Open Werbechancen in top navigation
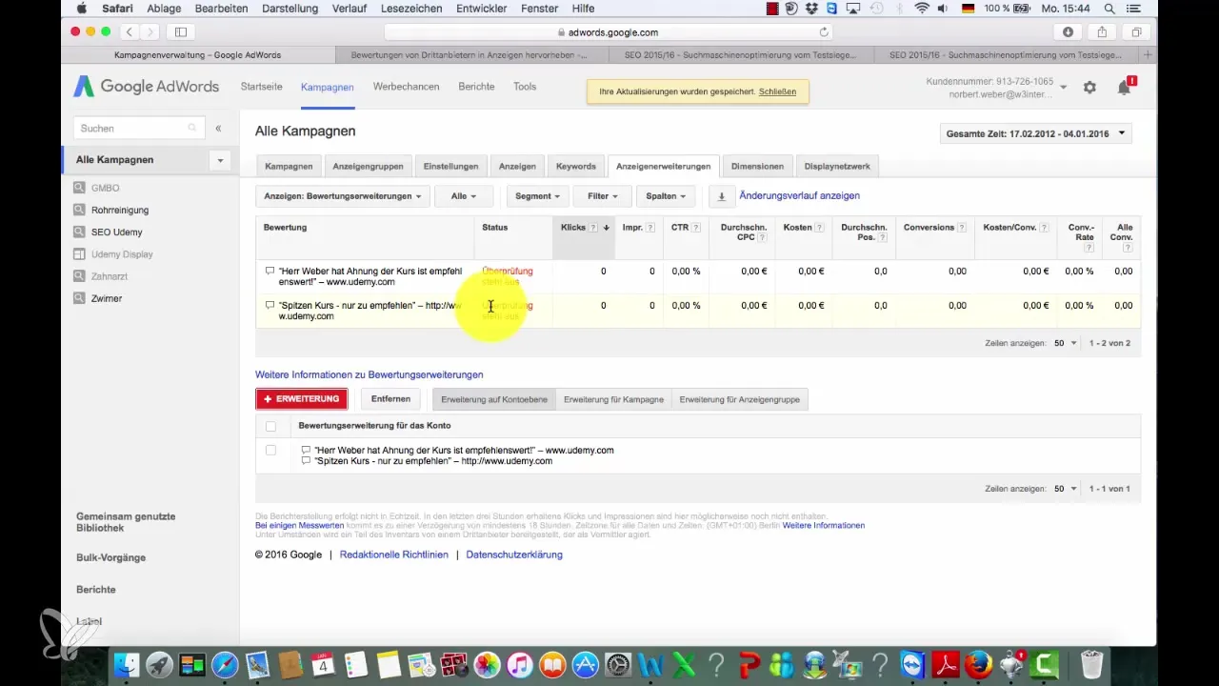Image resolution: width=1219 pixels, height=686 pixels. click(406, 87)
